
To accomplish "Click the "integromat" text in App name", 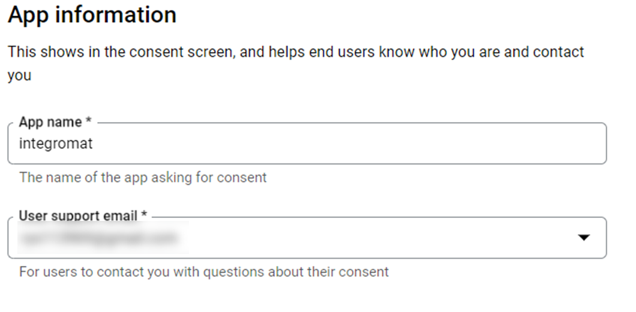I will (x=56, y=144).
